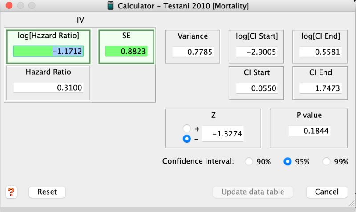This screenshot has height=212, width=356.
Task: Click the Hazard Ratio field 0.3100
Action: click(x=49, y=88)
